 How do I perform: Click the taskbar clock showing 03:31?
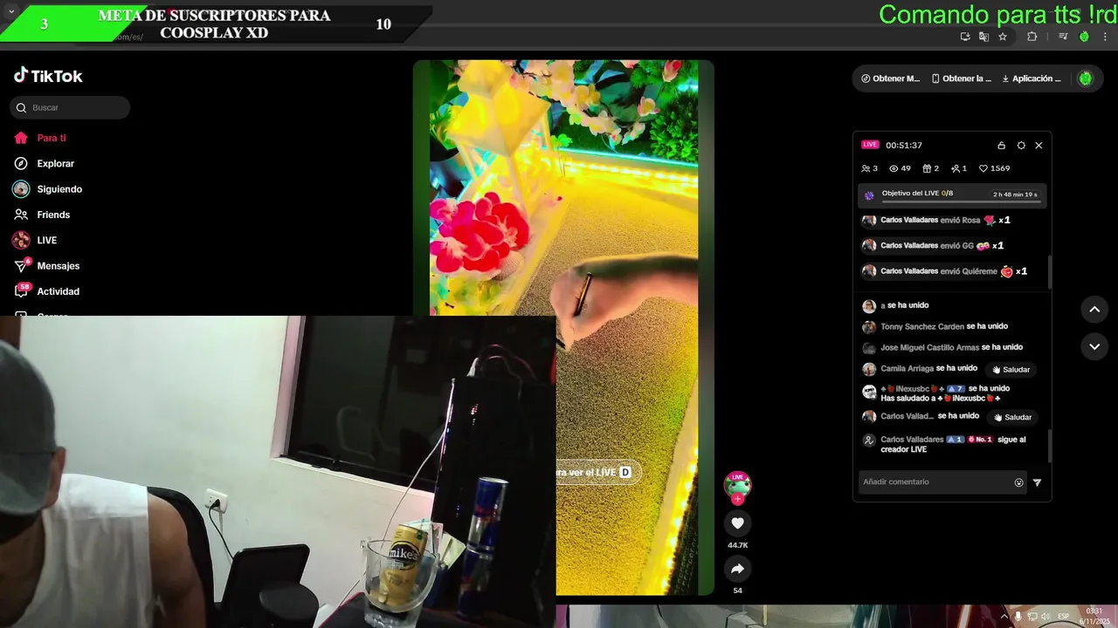1094,616
